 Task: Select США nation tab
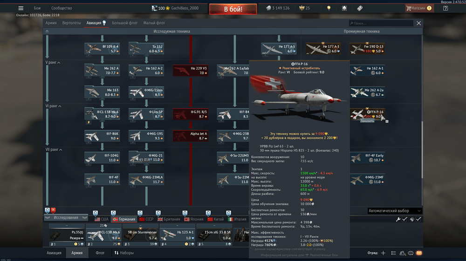point(101,219)
